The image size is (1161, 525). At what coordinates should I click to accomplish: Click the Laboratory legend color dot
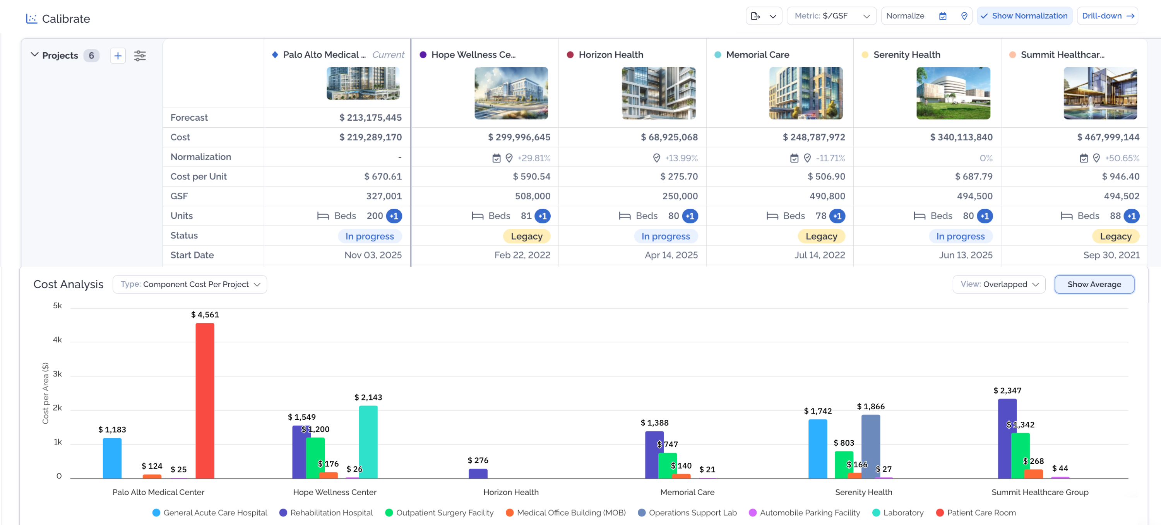pos(876,512)
